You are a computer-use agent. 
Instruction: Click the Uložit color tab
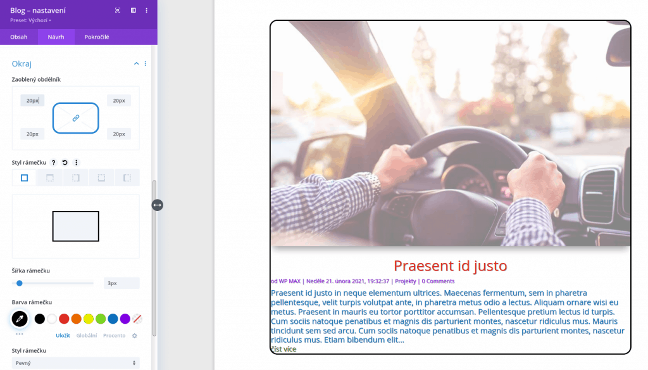click(63, 336)
